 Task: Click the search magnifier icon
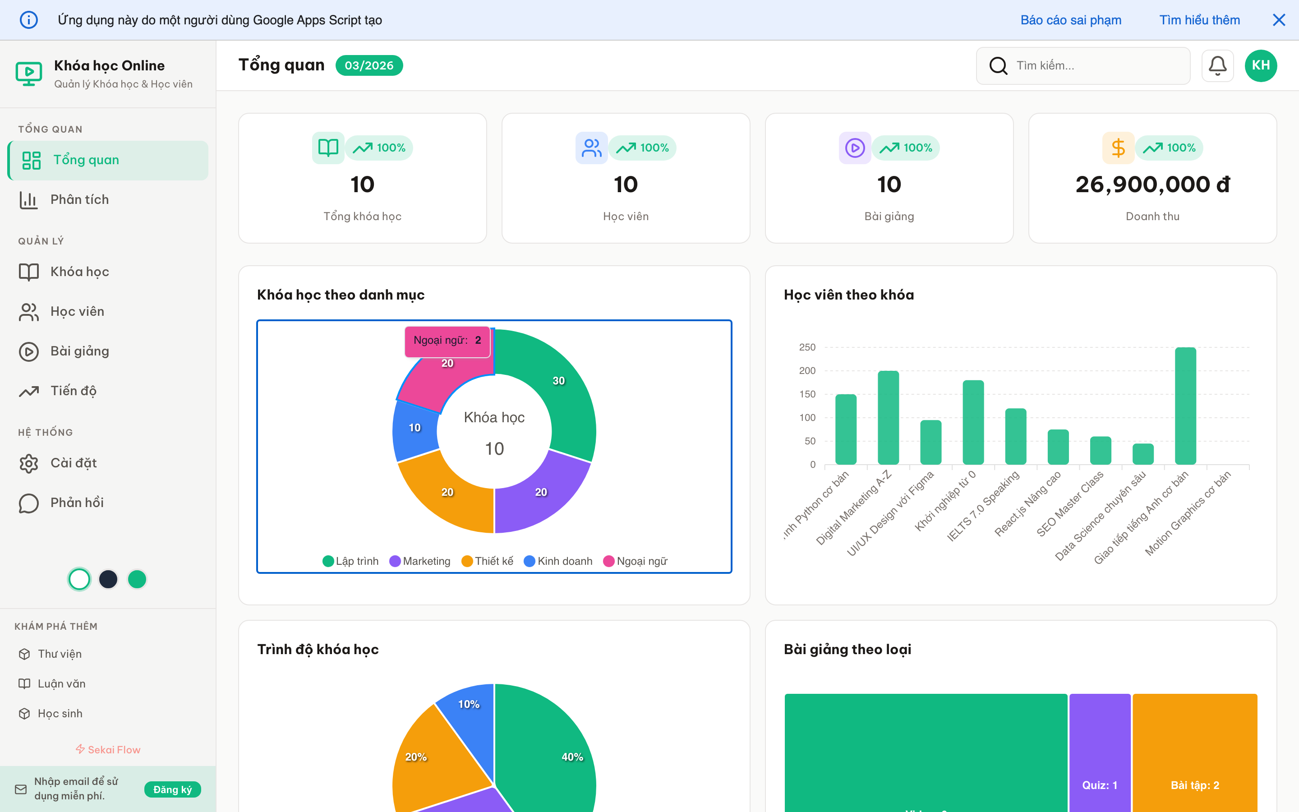998,65
